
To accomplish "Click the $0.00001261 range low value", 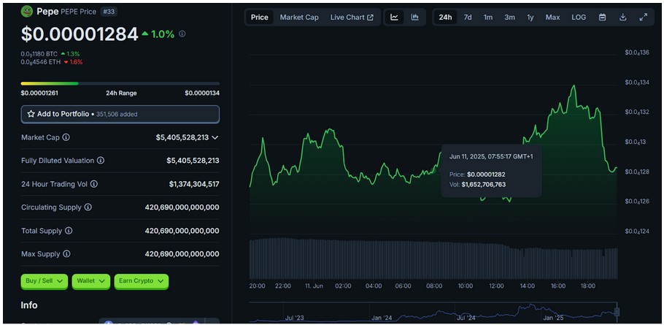I will click(x=40, y=93).
